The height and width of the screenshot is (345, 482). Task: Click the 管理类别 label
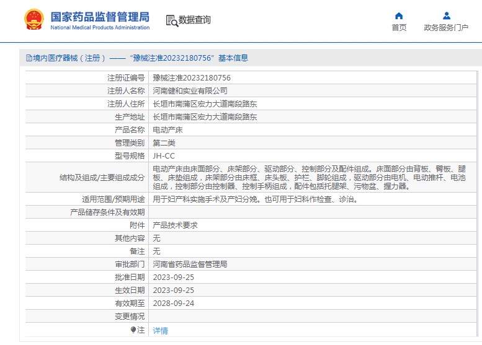(x=130, y=142)
